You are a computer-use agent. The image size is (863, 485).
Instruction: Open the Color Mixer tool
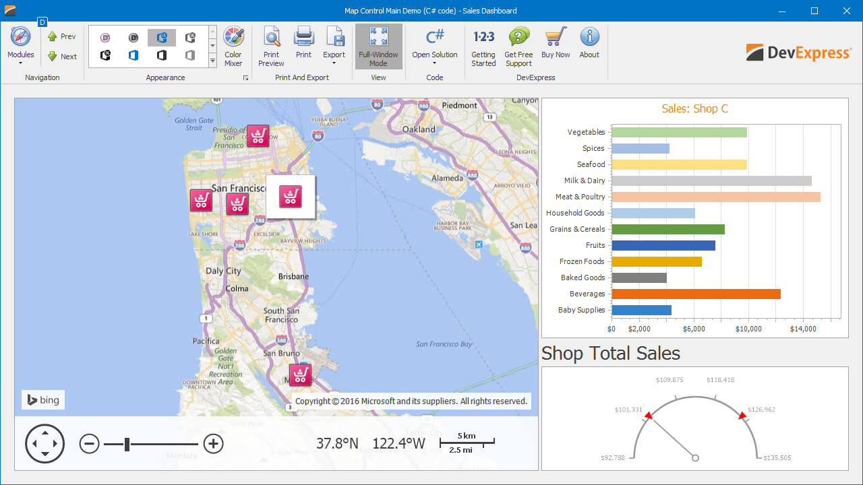coord(233,46)
